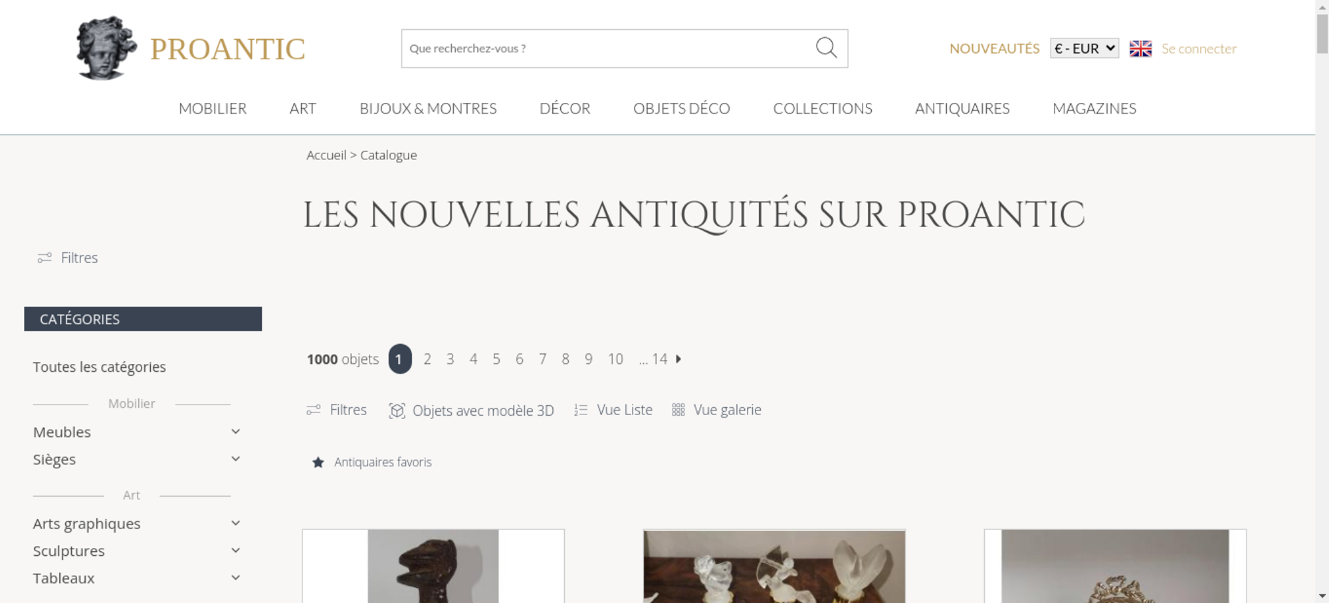Click the search magnifier icon
This screenshot has width=1329, height=603.
[x=826, y=48]
